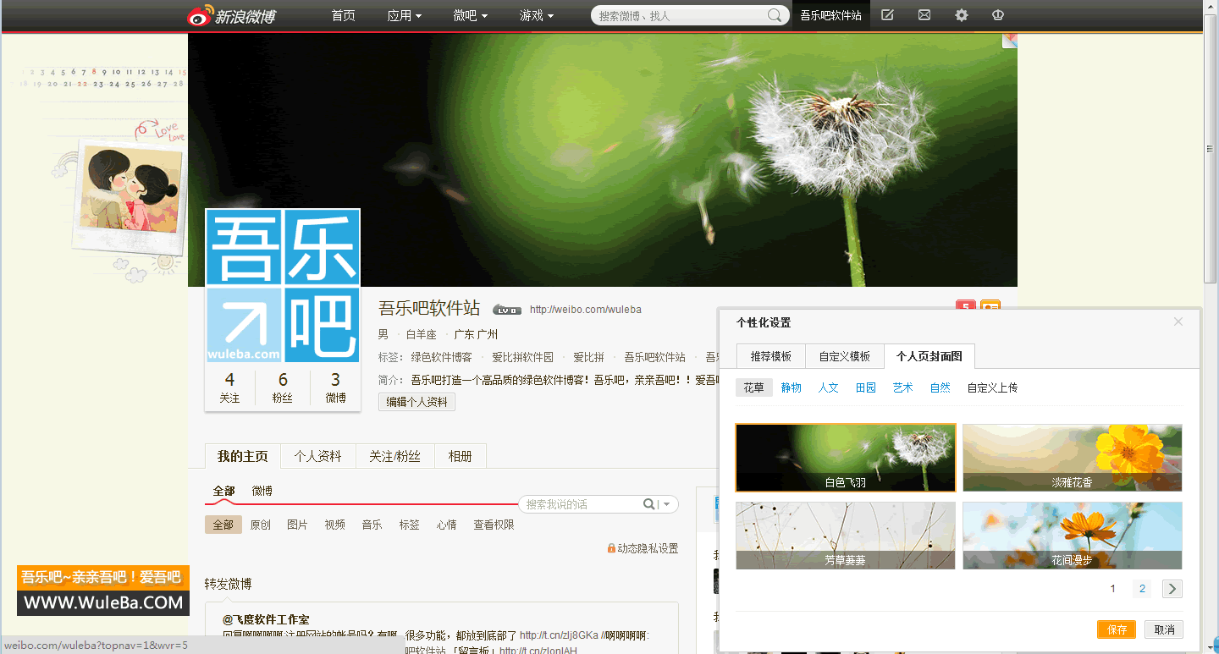Screen dimensions: 1219x654
Task: Expand the 微吧 dropdown menu
Action: pos(471,15)
